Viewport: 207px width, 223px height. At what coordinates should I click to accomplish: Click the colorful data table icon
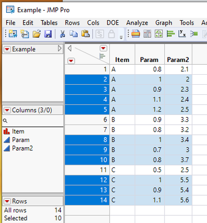point(136,34)
